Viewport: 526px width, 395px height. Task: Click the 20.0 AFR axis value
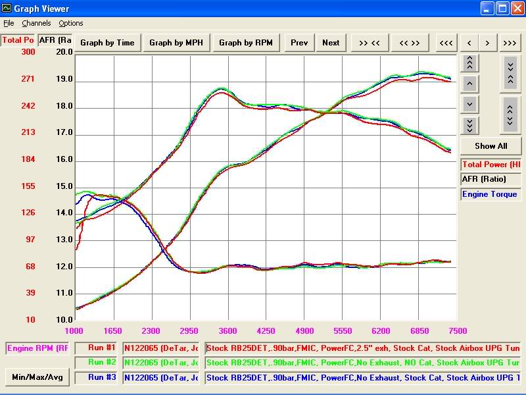click(64, 52)
